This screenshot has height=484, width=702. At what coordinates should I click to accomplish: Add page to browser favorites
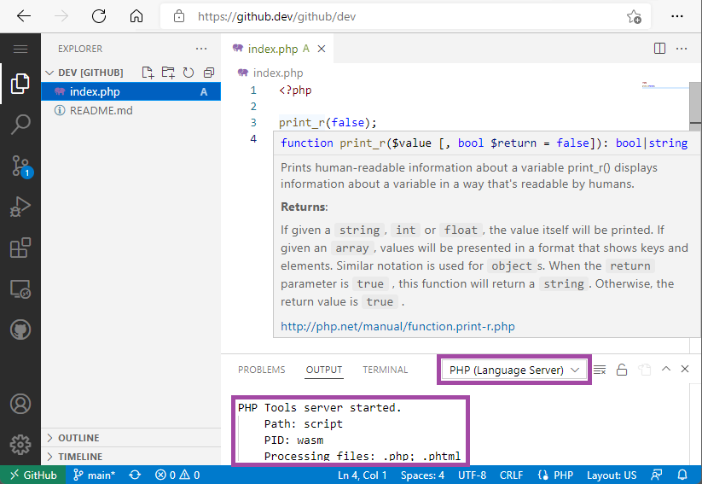pos(634,16)
